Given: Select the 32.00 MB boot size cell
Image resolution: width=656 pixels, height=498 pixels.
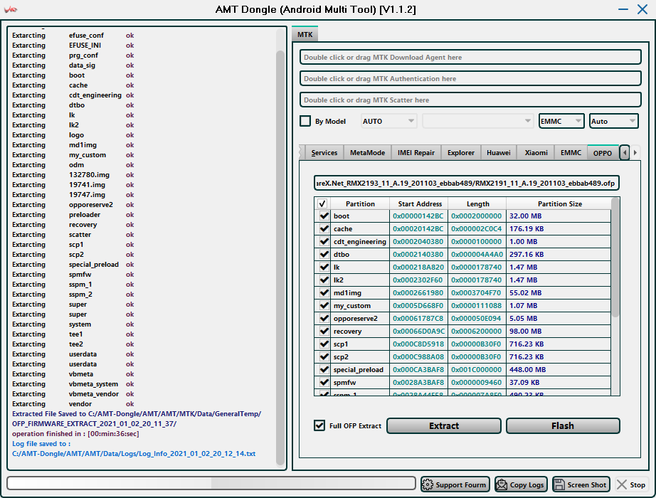Looking at the screenshot, I should point(559,216).
